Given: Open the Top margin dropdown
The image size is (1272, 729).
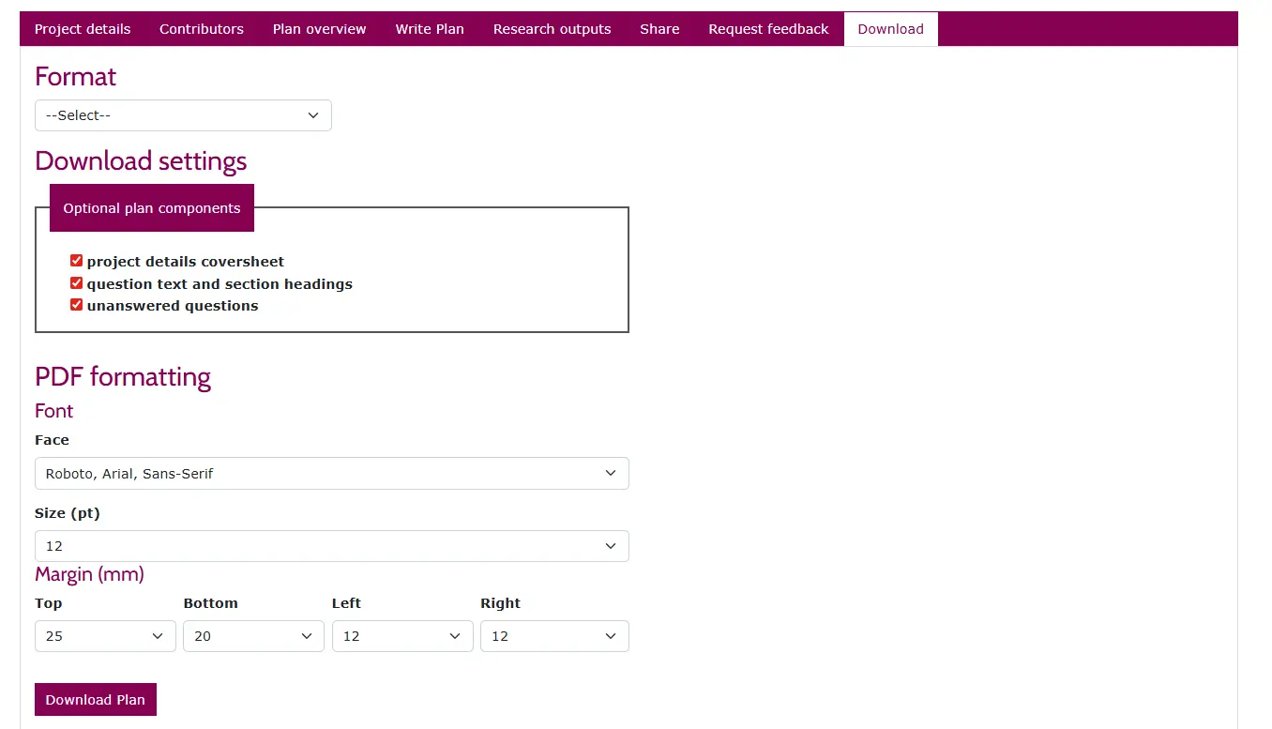Looking at the screenshot, I should [105, 636].
